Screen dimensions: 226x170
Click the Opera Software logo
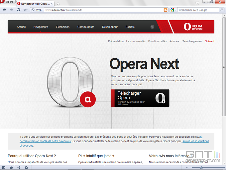coord(193,27)
